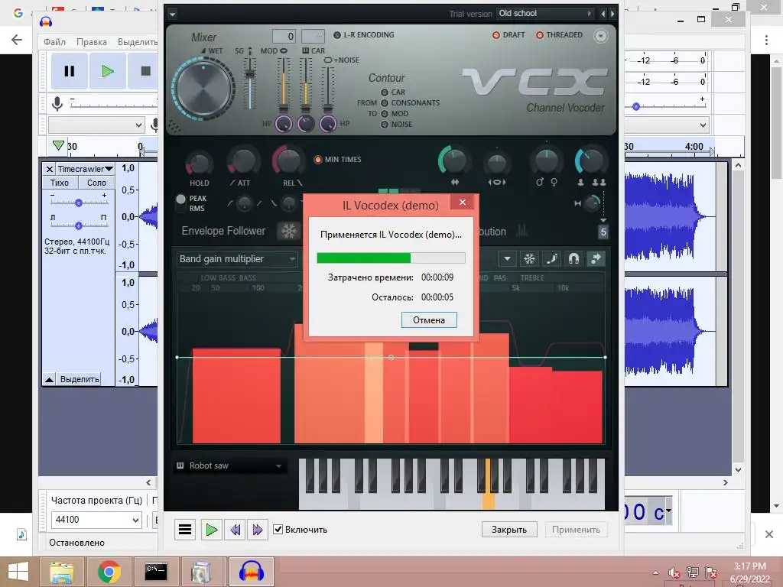Open Chrome from the taskbar
This screenshot has width=783, height=587.
[x=109, y=572]
